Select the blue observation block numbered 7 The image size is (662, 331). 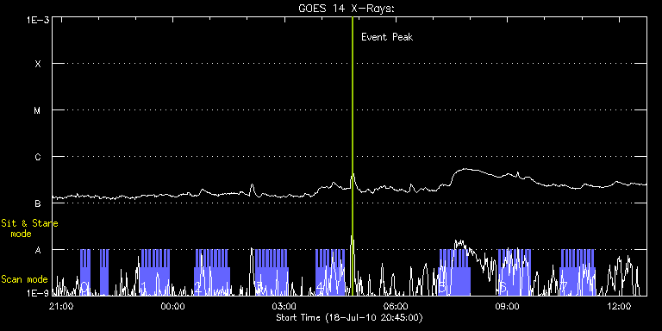pos(578,272)
